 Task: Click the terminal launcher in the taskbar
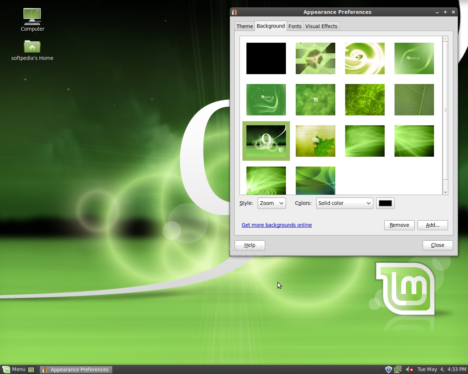tap(31, 370)
